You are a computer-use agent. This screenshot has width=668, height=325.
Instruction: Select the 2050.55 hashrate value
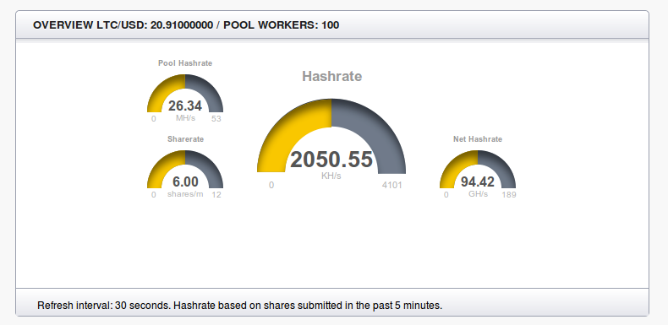click(x=331, y=160)
